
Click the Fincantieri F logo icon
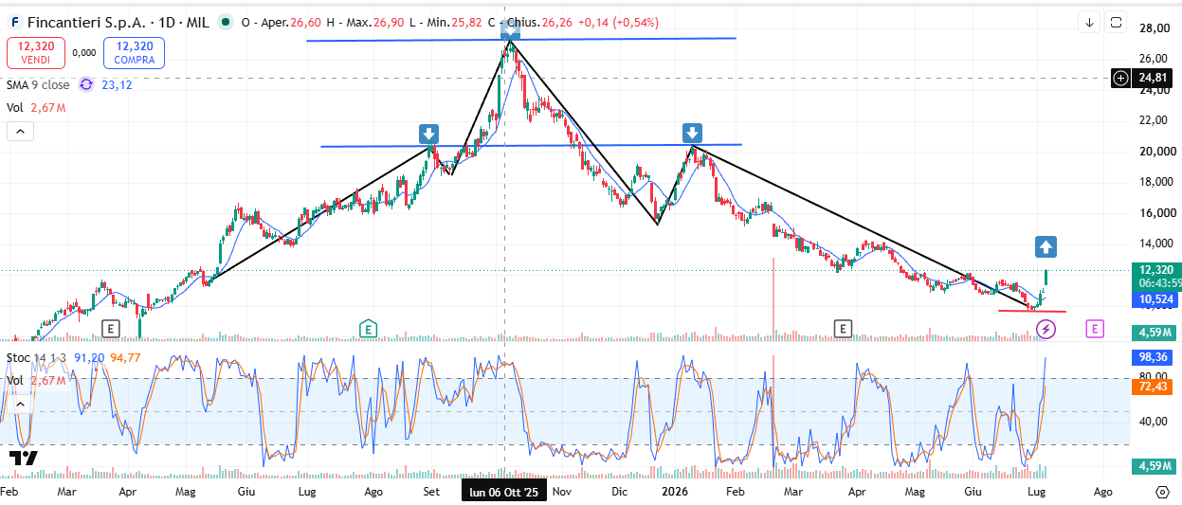tap(15, 22)
